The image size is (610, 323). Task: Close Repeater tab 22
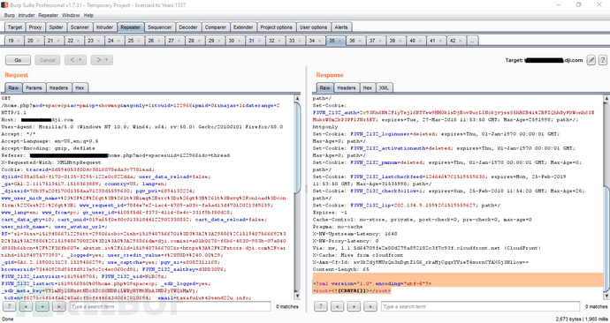78,41
